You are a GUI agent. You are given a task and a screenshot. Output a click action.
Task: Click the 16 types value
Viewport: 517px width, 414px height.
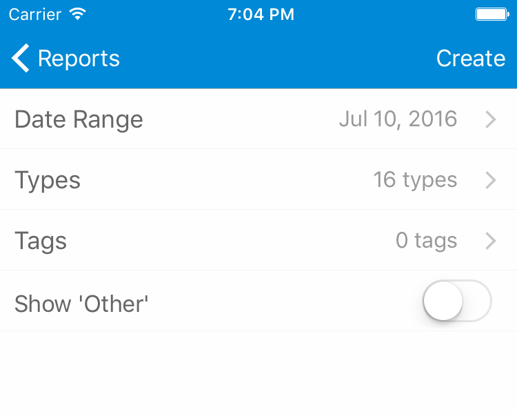tap(415, 180)
